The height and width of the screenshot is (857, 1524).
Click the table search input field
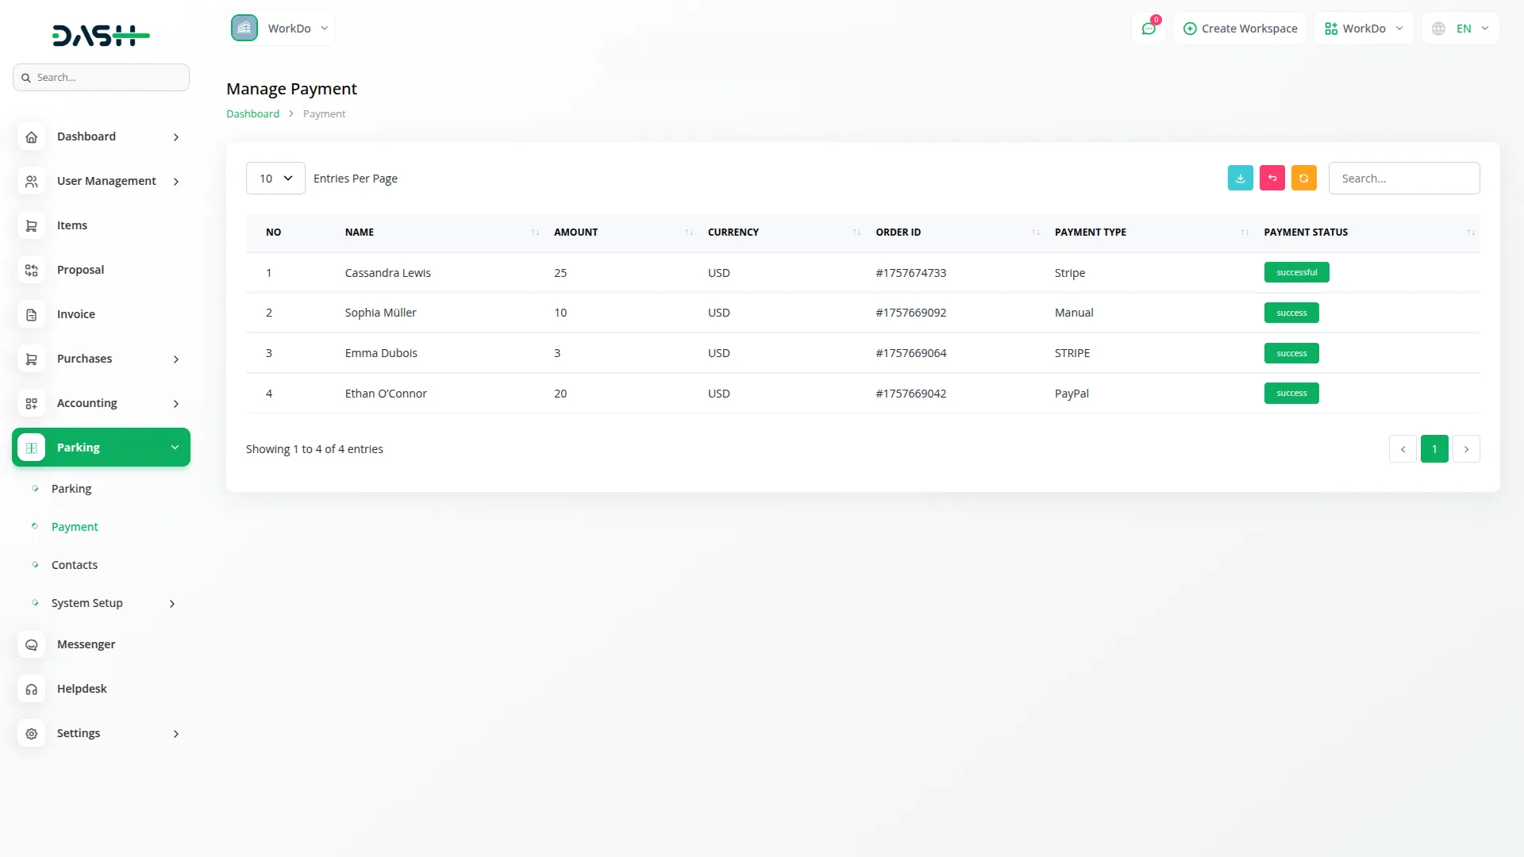click(1403, 179)
